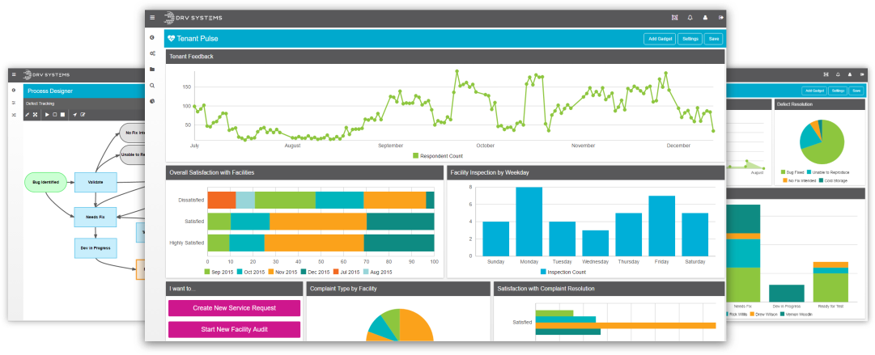
Task: Open Settings in Tenant Pulse window
Action: (x=690, y=39)
